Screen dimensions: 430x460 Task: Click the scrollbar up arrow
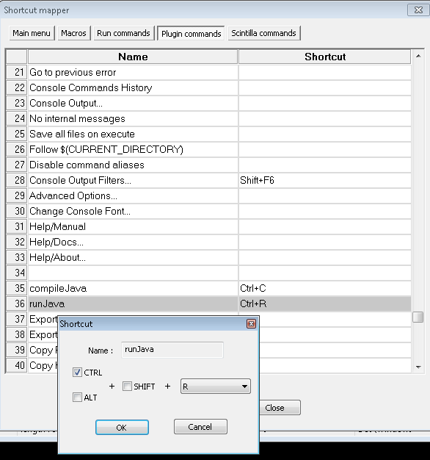click(418, 56)
